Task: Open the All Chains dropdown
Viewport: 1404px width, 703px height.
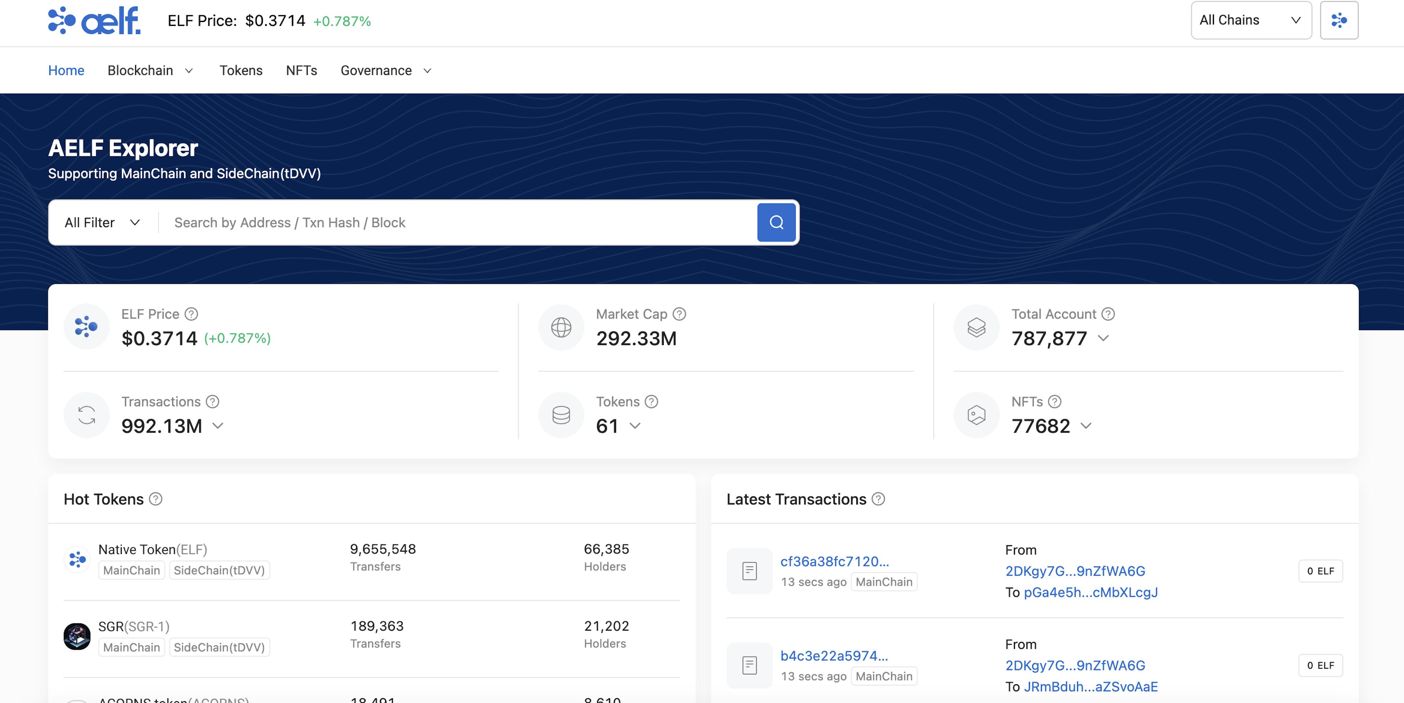Action: [x=1251, y=20]
